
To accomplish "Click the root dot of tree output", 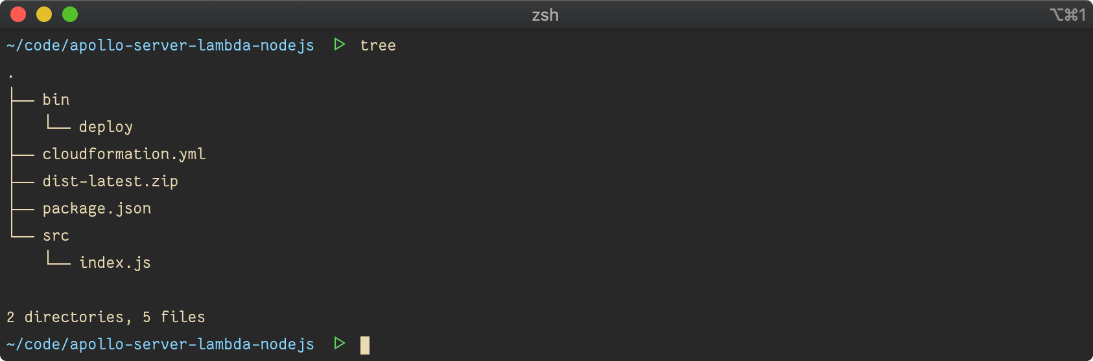I will (x=10, y=76).
